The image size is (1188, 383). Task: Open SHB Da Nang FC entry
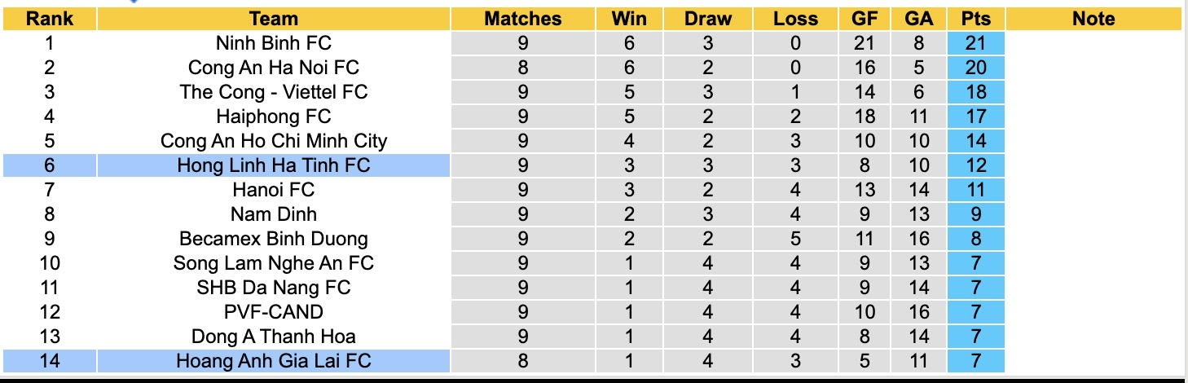coord(274,288)
